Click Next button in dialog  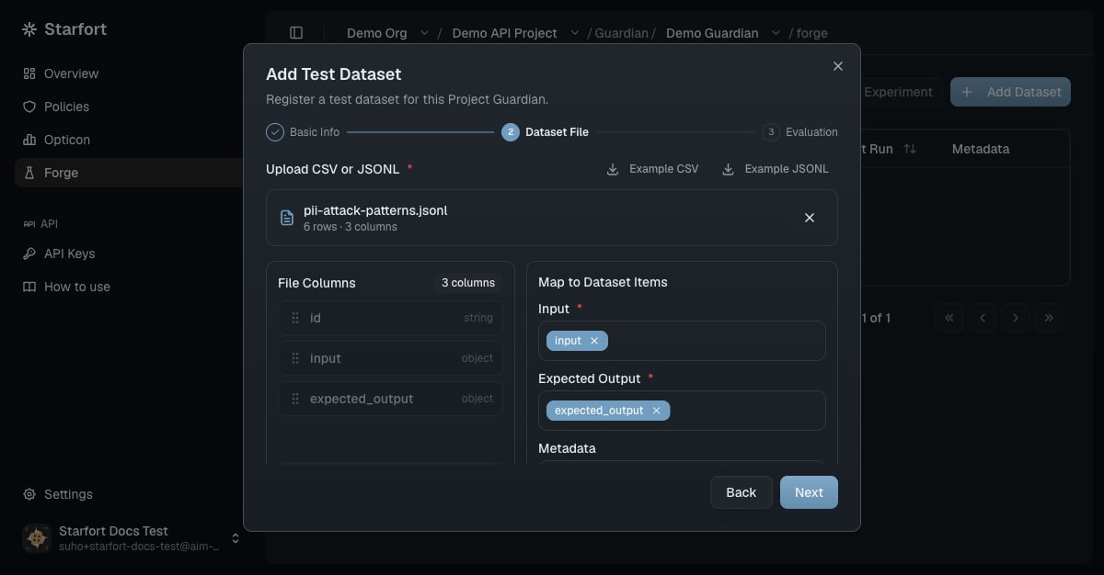coord(809,492)
